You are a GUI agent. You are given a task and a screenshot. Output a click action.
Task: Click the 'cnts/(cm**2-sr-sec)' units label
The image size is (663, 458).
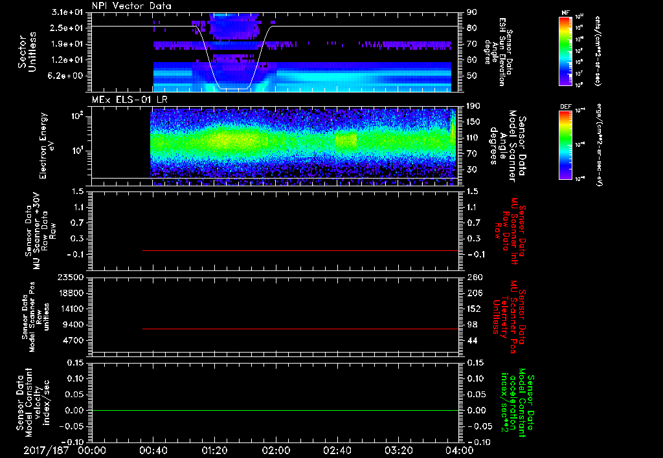598,51
